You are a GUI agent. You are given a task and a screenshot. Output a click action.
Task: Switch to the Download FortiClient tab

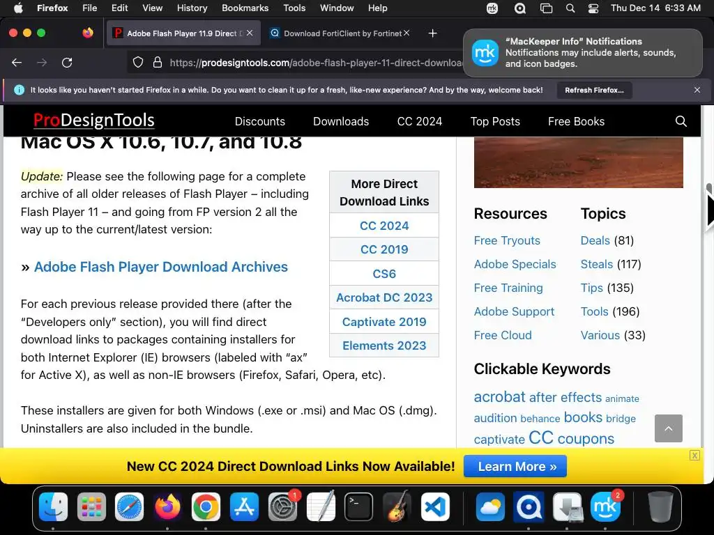(339, 33)
